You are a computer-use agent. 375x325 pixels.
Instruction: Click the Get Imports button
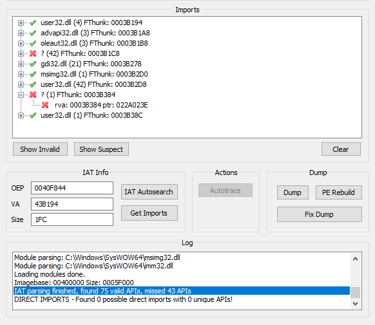(149, 213)
